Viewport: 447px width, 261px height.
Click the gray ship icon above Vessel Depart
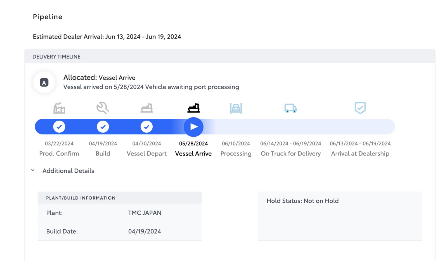click(x=146, y=108)
